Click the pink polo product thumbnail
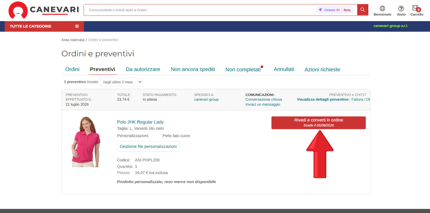The width and height of the screenshot is (430, 213). (85, 142)
